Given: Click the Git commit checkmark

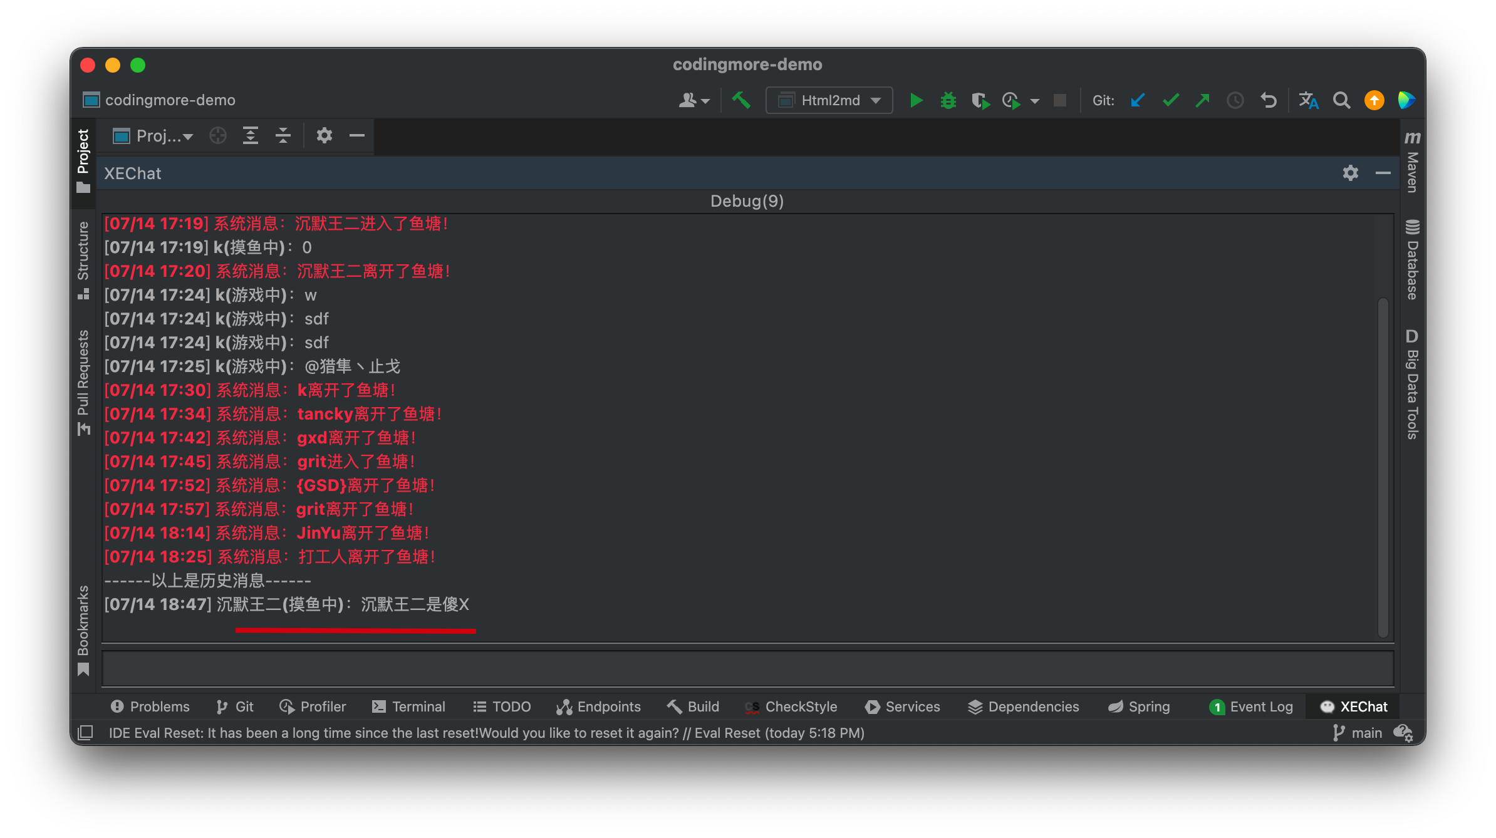Looking at the screenshot, I should coord(1170,100).
